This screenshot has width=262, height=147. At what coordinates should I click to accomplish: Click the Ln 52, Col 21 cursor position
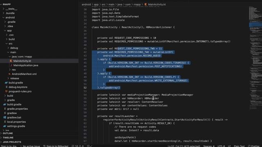point(184,146)
